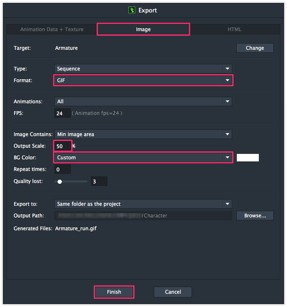This screenshot has width=287, height=307.
Task: Click the Armature_run.gif generated file name
Action: 76,229
